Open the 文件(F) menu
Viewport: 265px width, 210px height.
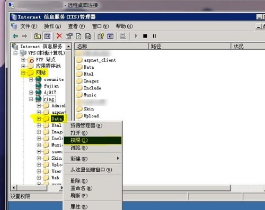coord(29,26)
